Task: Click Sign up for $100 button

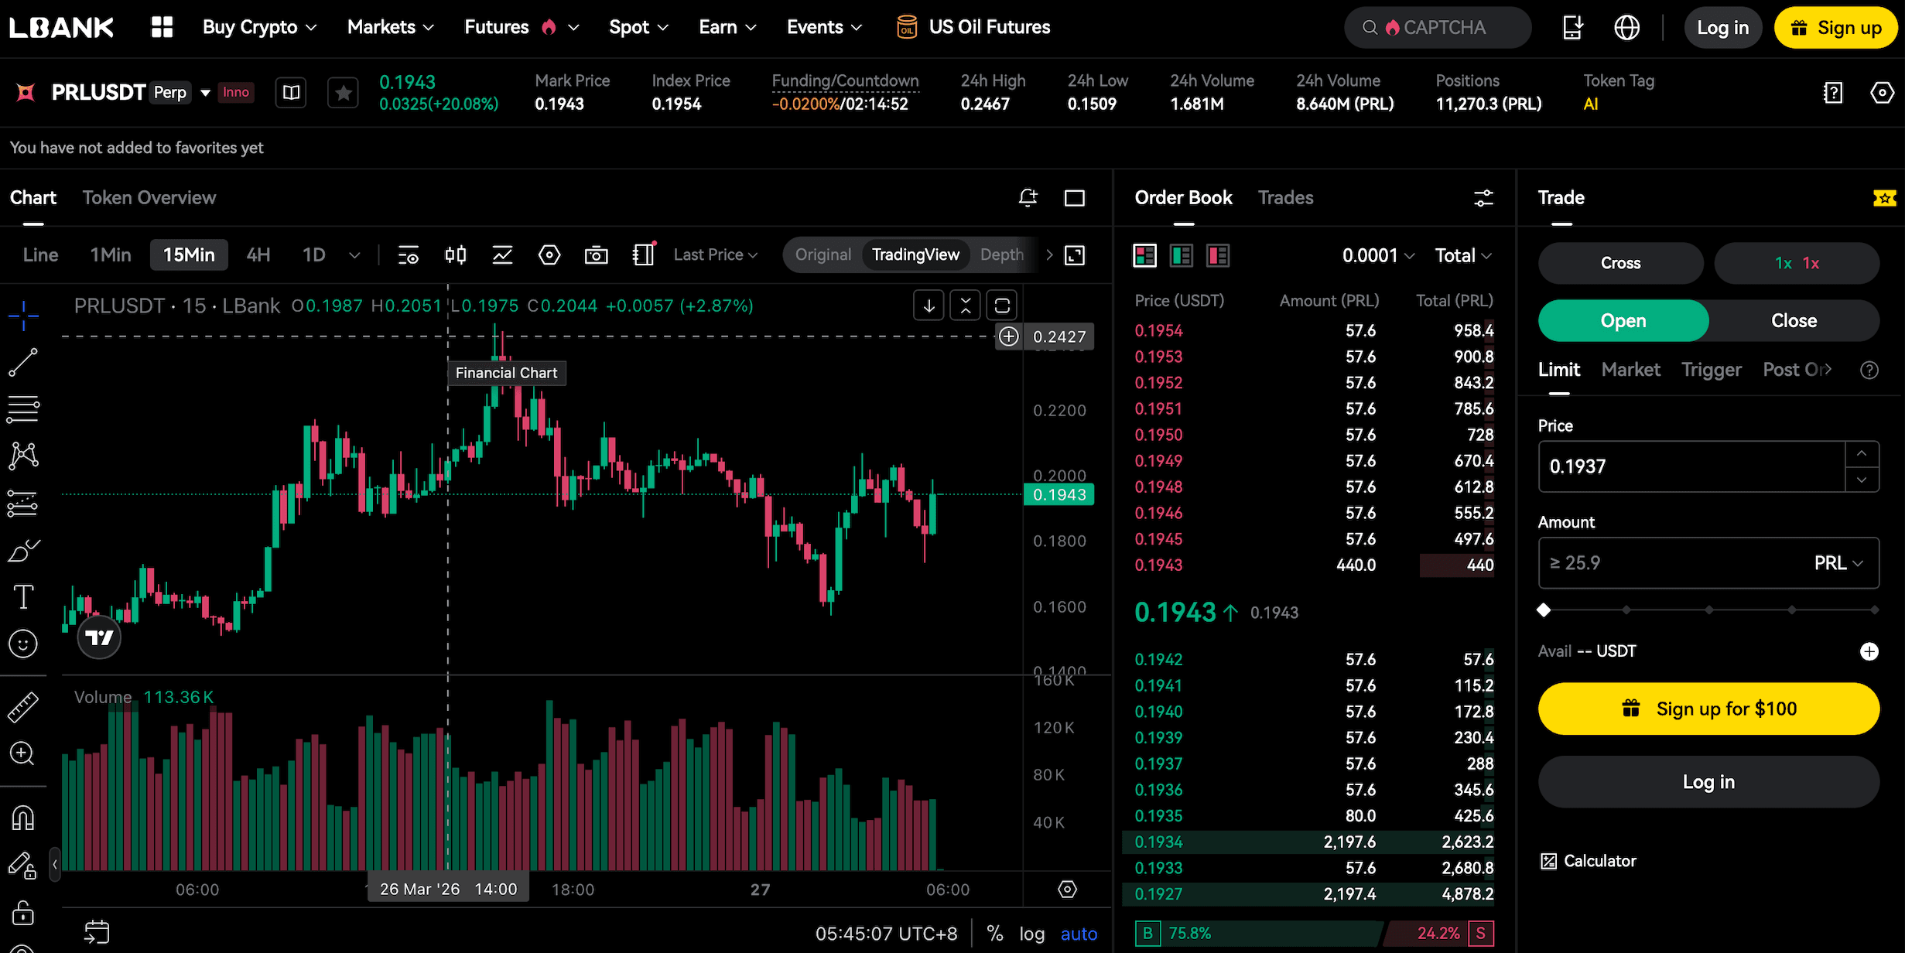Action: (x=1708, y=709)
